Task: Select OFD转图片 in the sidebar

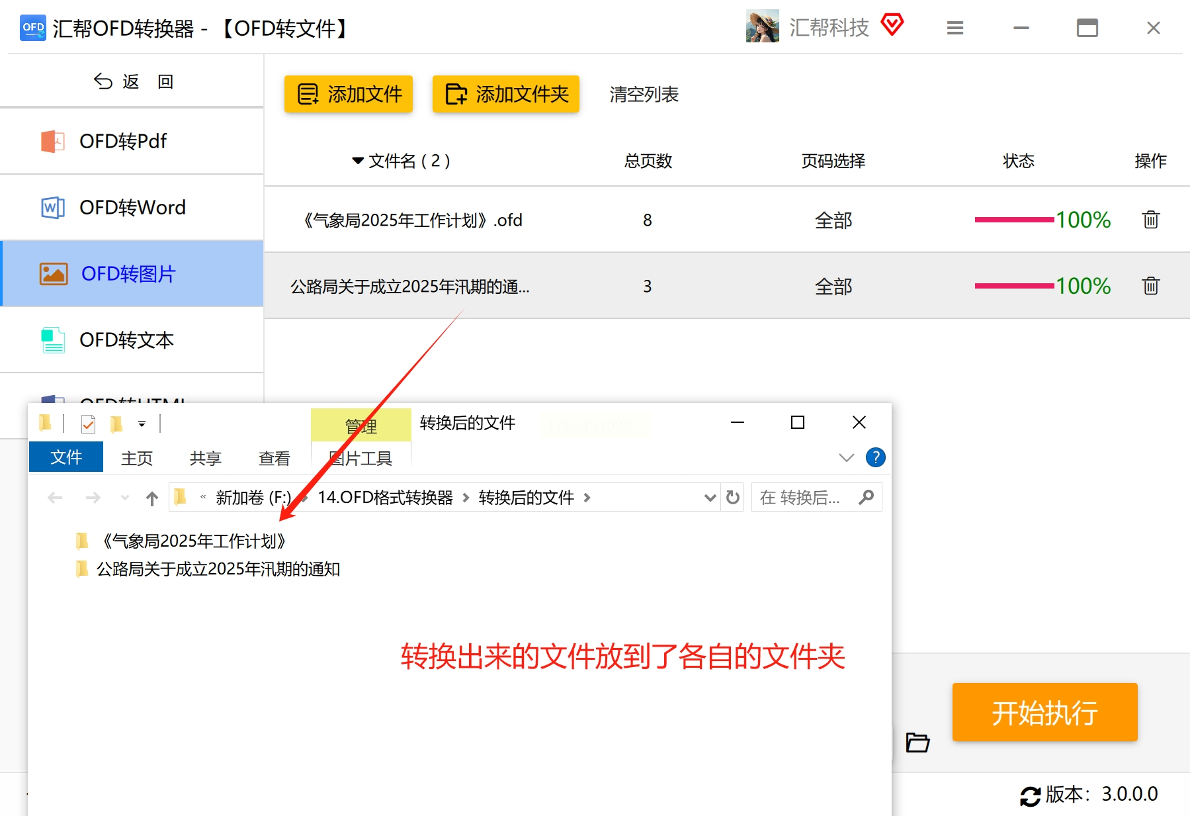Action: coord(132,273)
